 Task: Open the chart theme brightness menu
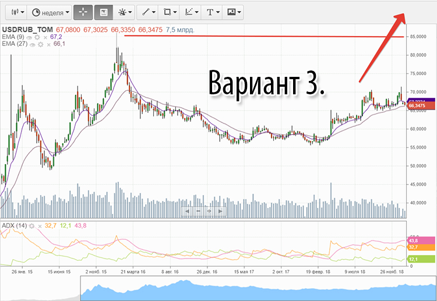(124, 12)
